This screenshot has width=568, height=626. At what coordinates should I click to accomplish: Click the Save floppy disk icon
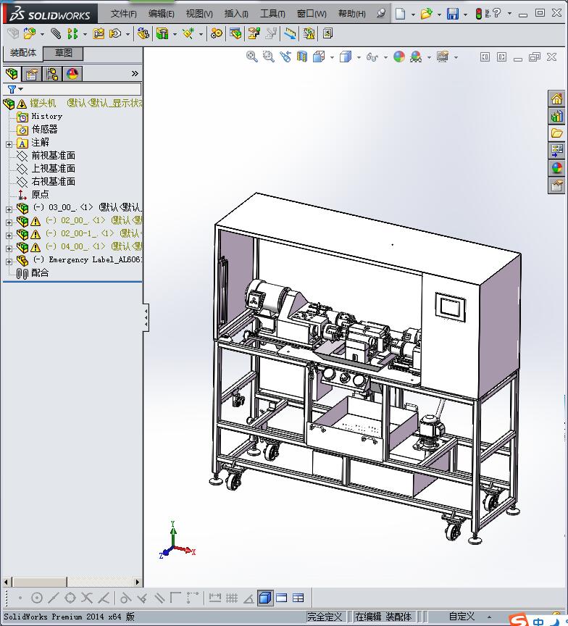(453, 14)
